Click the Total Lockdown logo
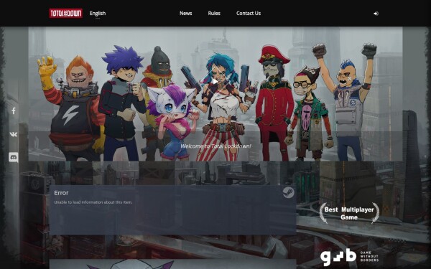431x269 pixels. point(66,13)
